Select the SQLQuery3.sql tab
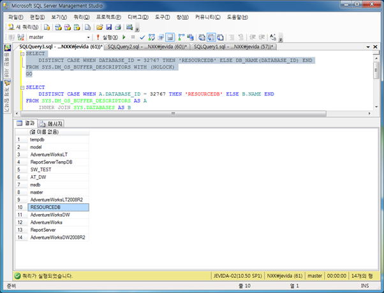This screenshot has height=293, width=384. pyautogui.click(x=61, y=46)
